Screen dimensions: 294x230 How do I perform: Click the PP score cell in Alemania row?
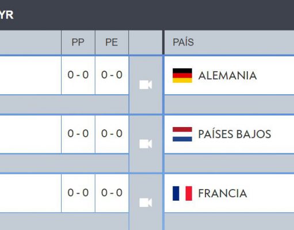point(78,75)
